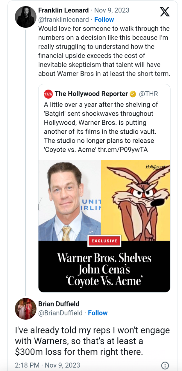Open the tweet info icon
Screen dimensions: 182x371
pos(165,365)
